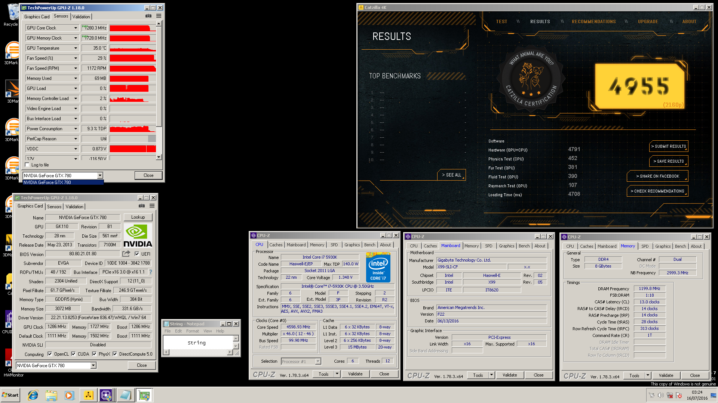Open GPU selector dropdown in Graphics Card window
Viewport: 718px width, 403px height.
(x=93, y=365)
